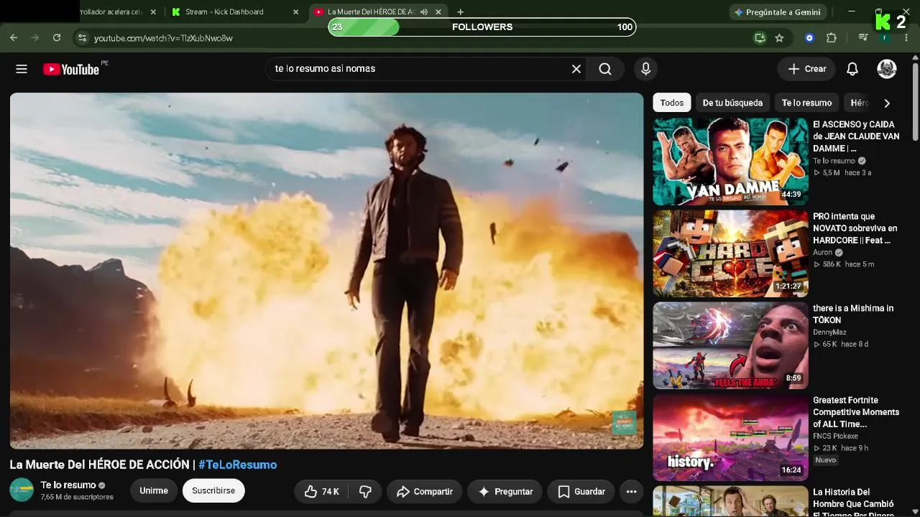Open the blue circle extension icon

click(x=810, y=38)
